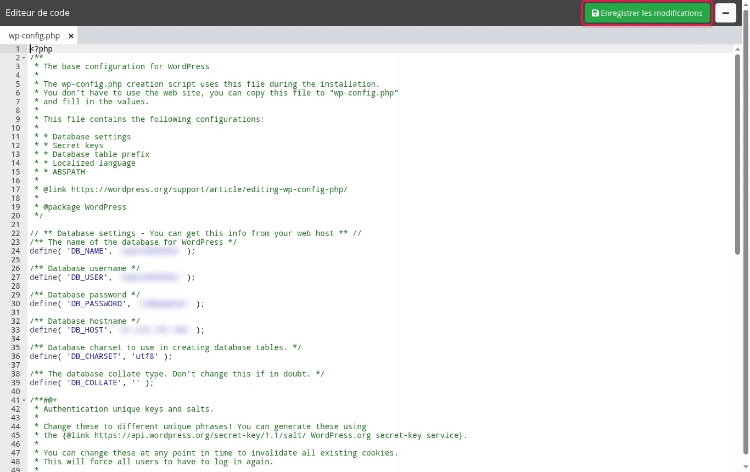Place cursor on the "<?php" opening tag

coord(41,49)
